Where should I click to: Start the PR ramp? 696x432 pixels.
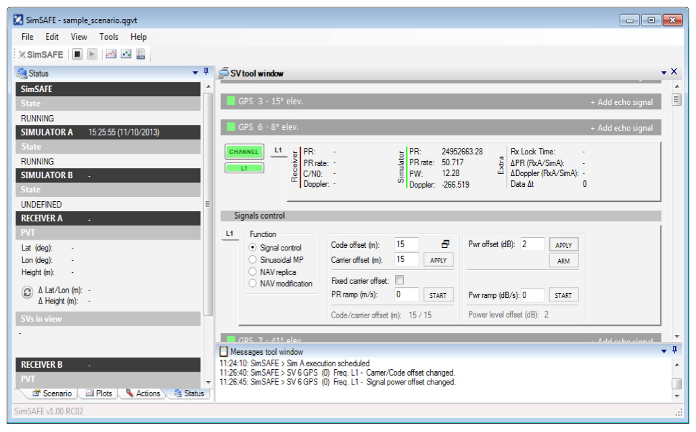tap(438, 295)
